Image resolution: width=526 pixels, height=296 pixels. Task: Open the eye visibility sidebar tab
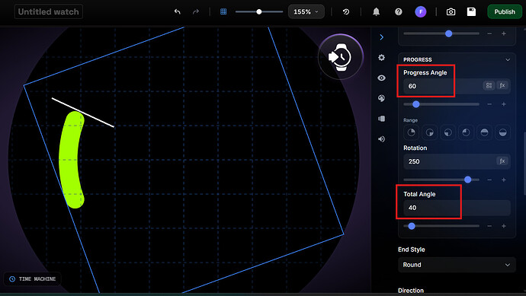381,78
